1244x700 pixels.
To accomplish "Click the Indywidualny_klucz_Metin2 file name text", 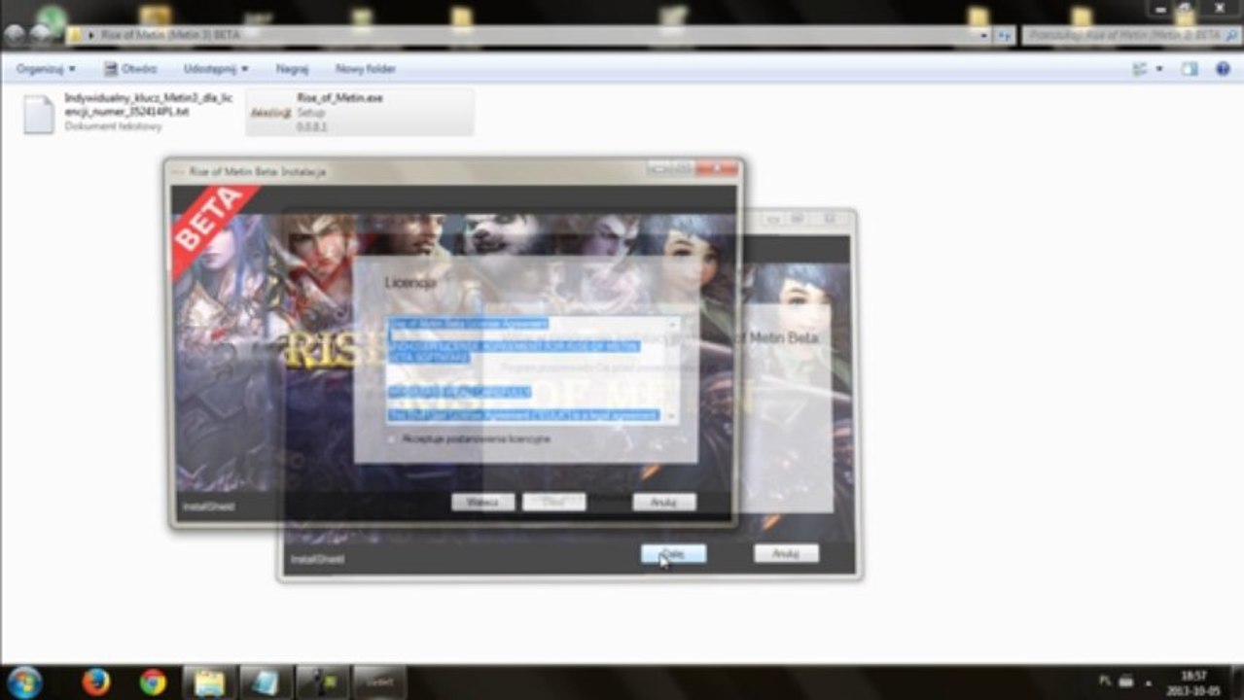I will 148,105.
